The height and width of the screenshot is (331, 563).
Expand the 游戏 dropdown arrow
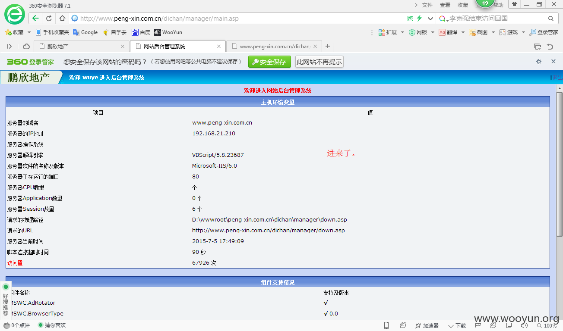523,32
